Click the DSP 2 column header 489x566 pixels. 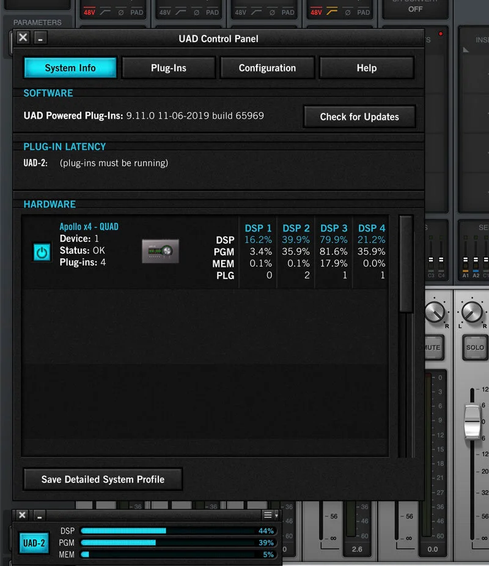(x=296, y=228)
